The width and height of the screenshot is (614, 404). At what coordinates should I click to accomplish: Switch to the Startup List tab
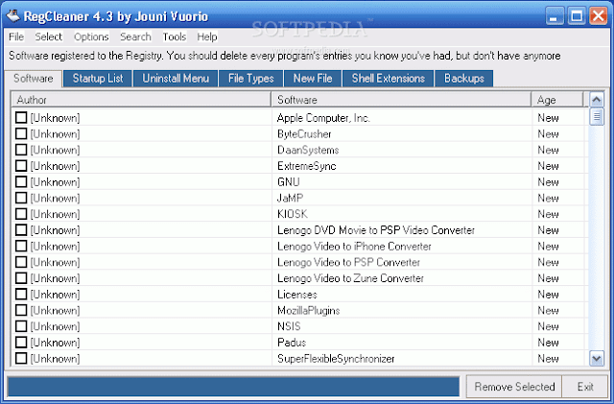click(98, 79)
